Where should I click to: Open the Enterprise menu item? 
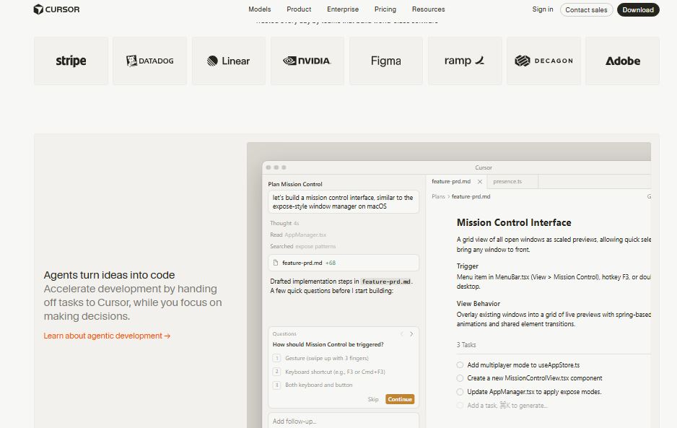coord(343,9)
